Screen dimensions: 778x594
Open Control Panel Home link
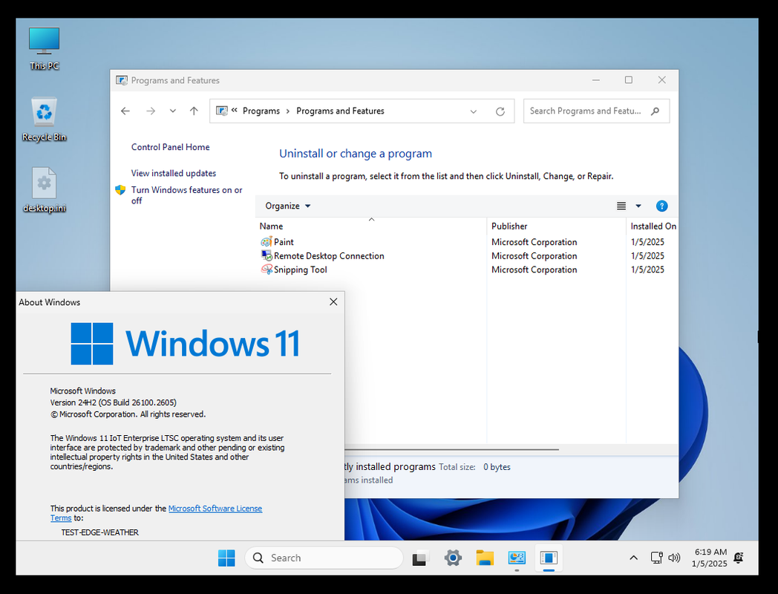(170, 147)
